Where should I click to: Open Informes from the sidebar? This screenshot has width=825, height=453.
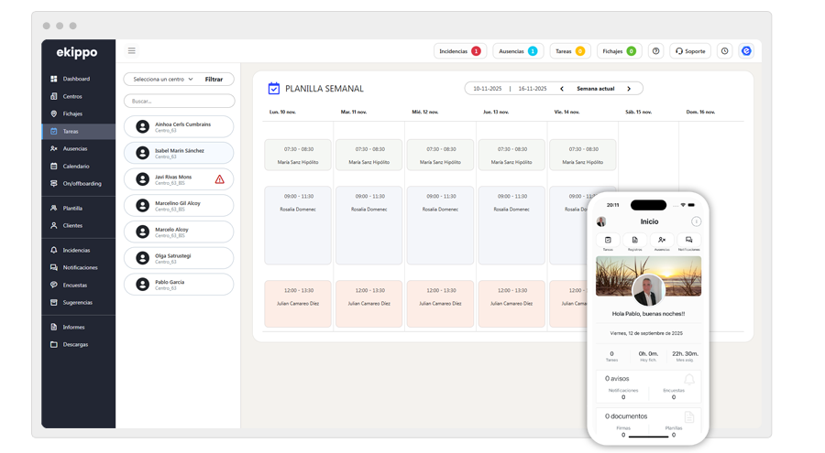[73, 327]
